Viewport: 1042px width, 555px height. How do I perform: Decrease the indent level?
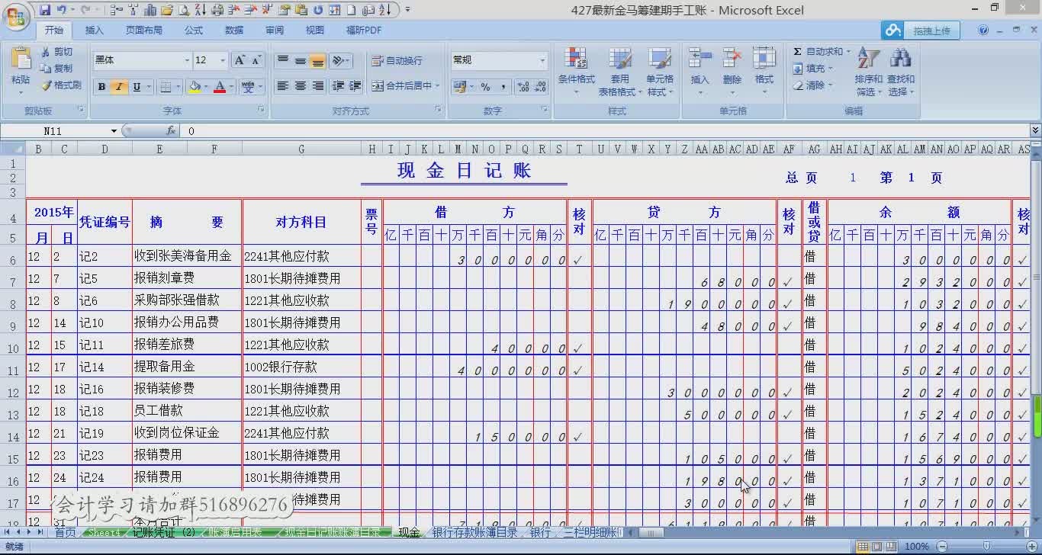click(x=338, y=86)
